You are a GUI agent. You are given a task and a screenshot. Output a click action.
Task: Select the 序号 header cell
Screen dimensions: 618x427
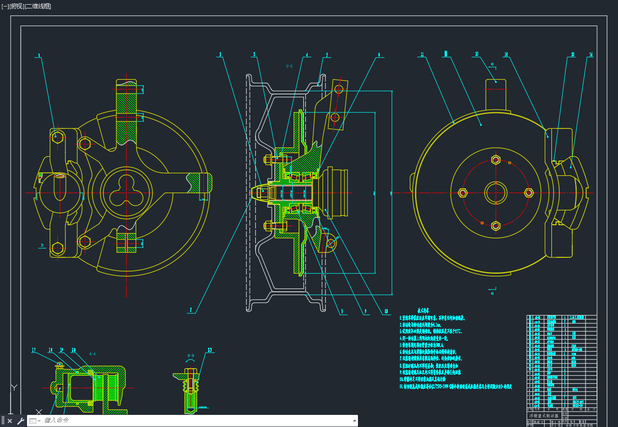[x=529, y=409]
